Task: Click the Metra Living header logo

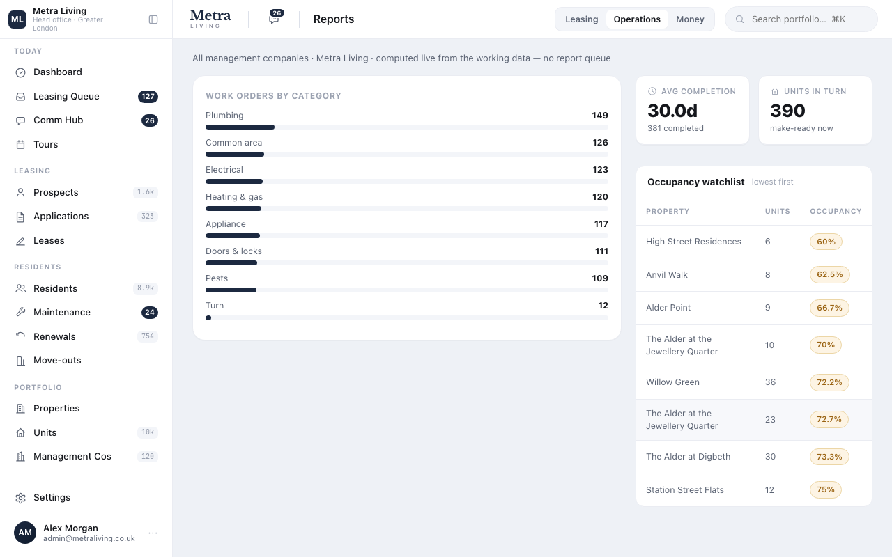Action: pos(210,19)
